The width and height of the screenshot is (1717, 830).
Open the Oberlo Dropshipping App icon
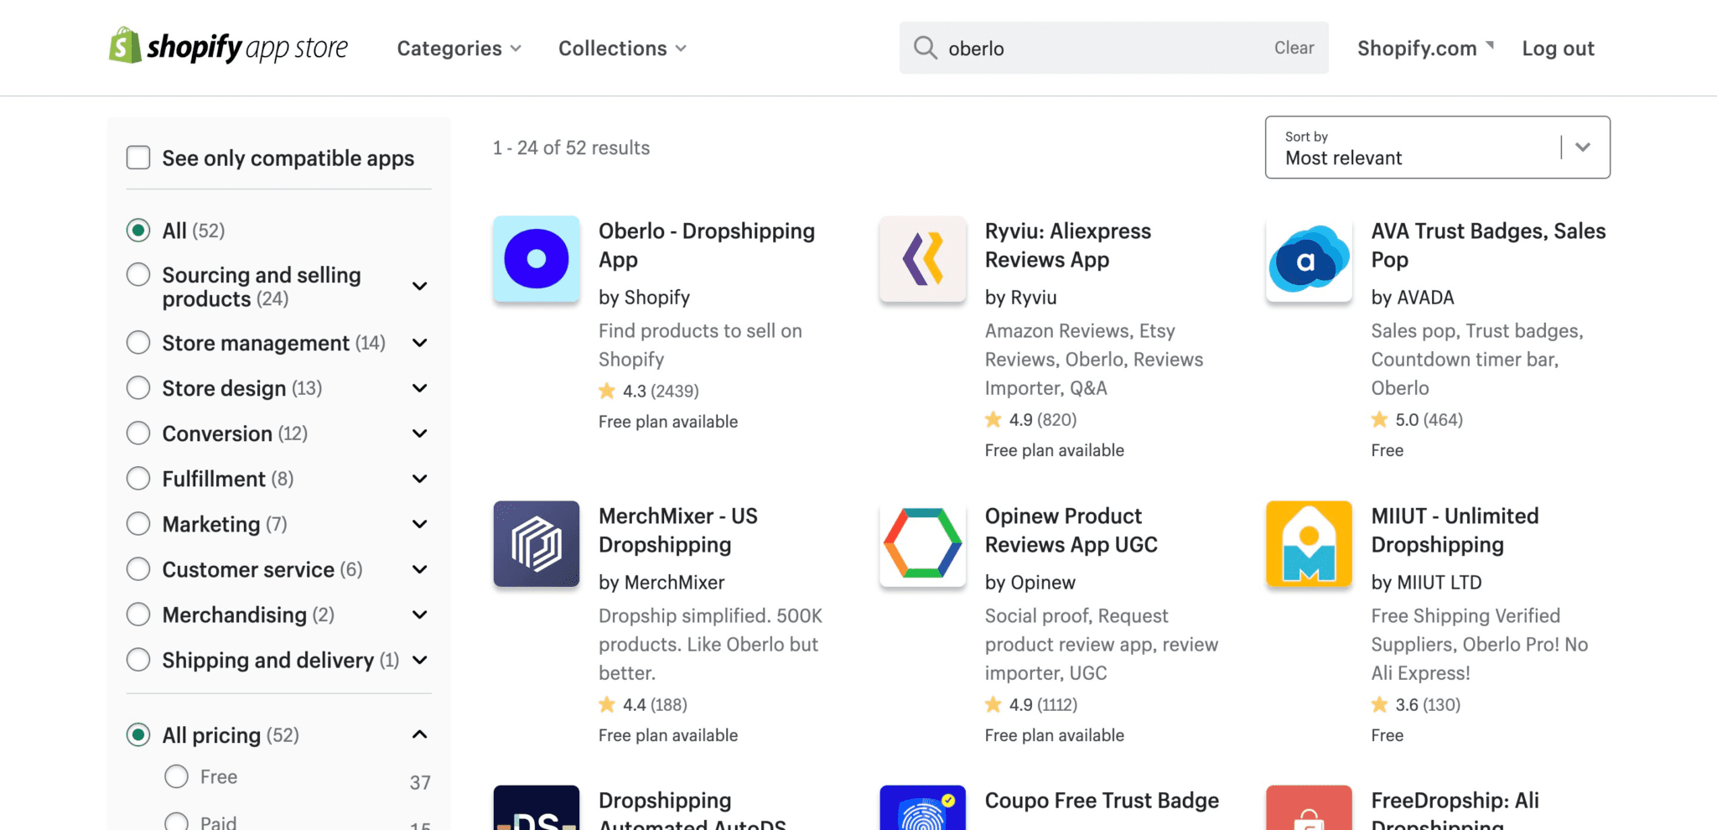pos(536,258)
